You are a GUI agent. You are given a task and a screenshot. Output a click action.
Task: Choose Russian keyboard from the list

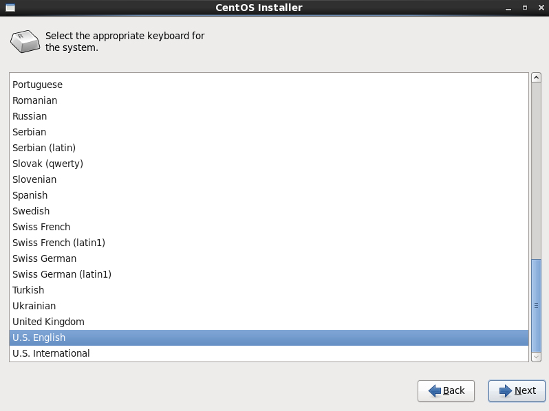(x=269, y=116)
